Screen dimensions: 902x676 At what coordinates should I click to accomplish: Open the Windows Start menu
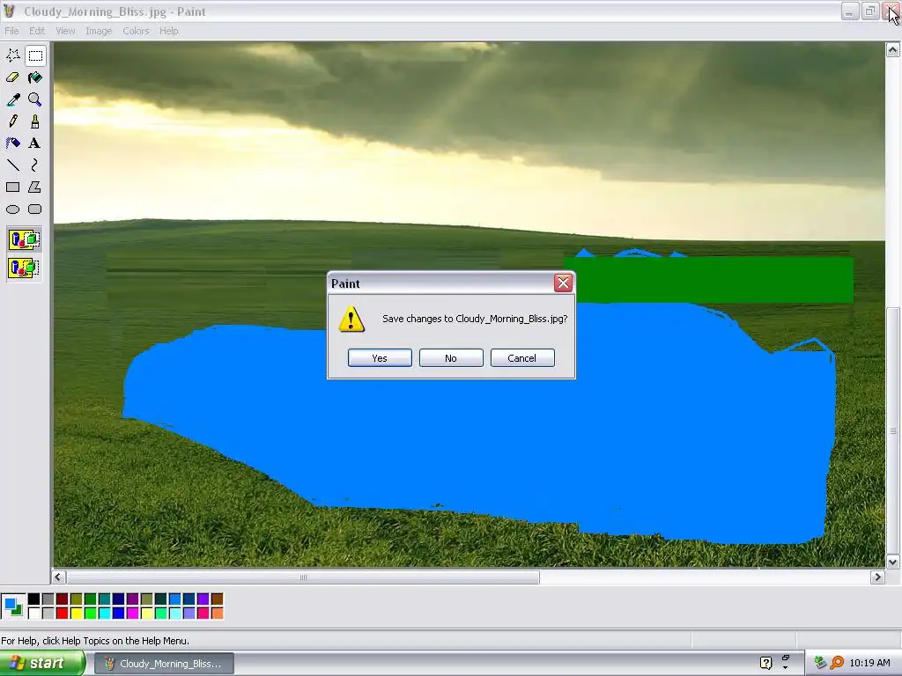[41, 664]
